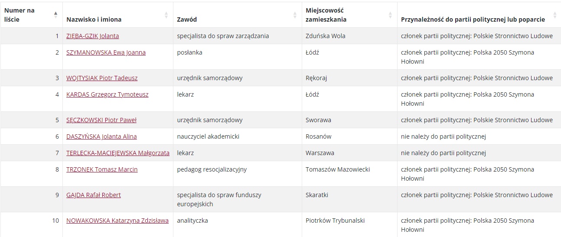This screenshot has height=237, width=561.
Task: Open NOWAKOWSKA Katarzyna Zdzisława profile
Action: click(x=117, y=221)
